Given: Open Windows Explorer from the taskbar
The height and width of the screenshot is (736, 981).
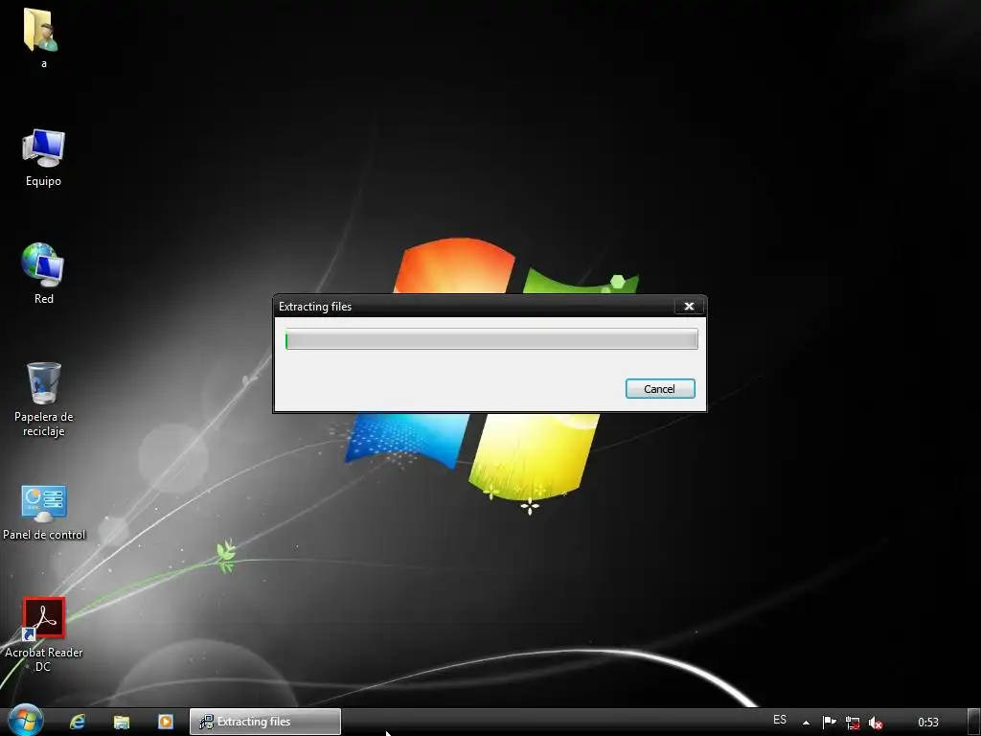Looking at the screenshot, I should tap(122, 722).
